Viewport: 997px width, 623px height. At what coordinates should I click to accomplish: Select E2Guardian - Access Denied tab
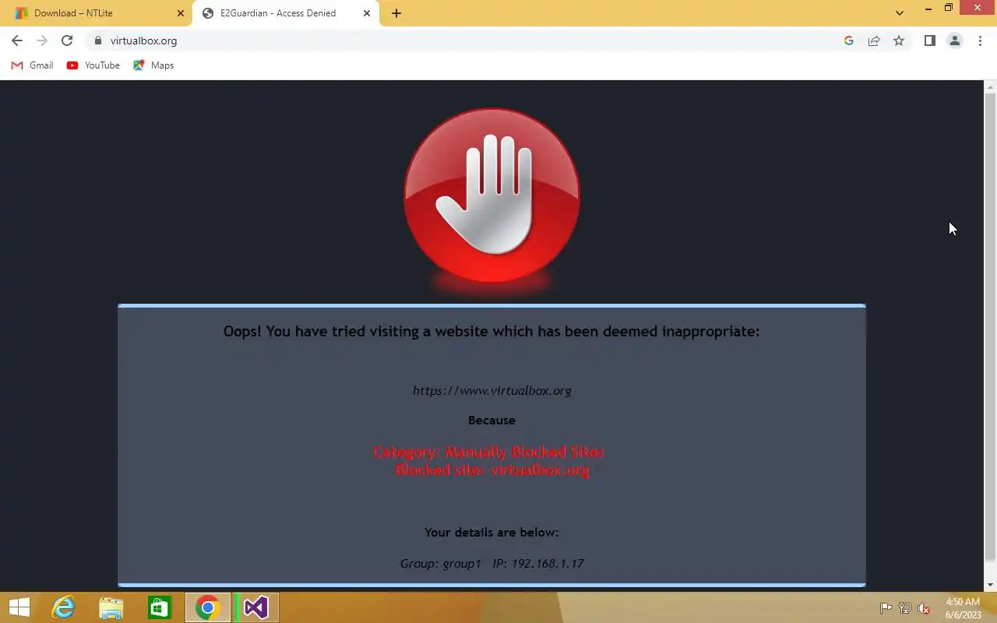pos(286,13)
